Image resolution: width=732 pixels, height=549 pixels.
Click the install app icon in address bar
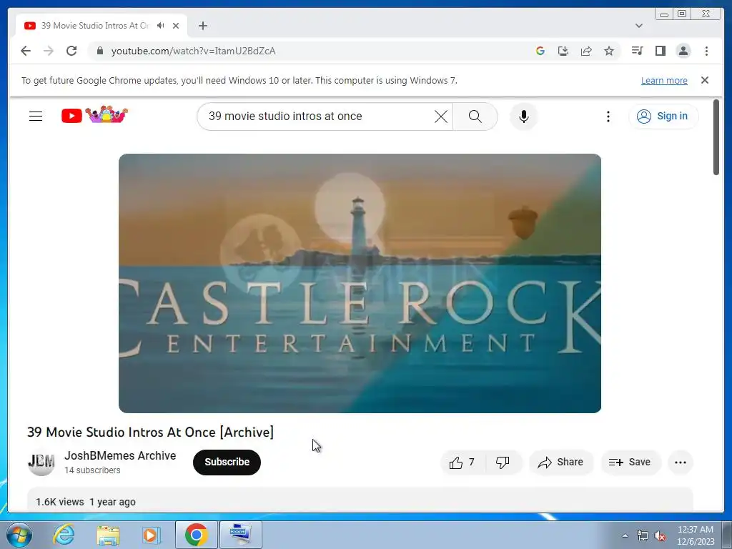[x=563, y=51]
